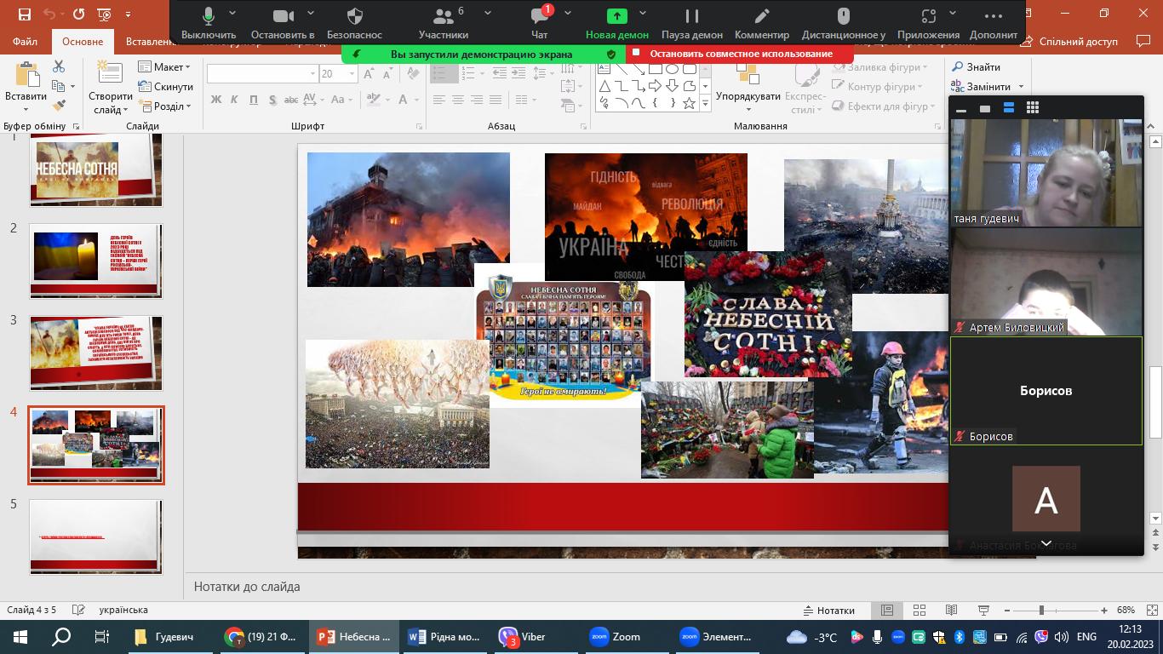1163x654 pixels.
Task: Adjust the zoom slider handle
Action: (1040, 611)
